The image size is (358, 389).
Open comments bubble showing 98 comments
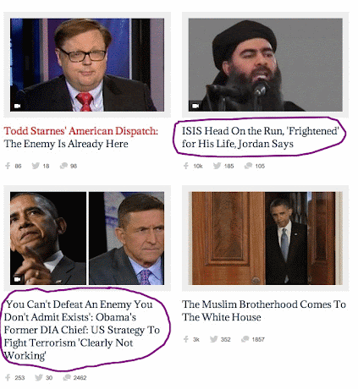coord(63,166)
